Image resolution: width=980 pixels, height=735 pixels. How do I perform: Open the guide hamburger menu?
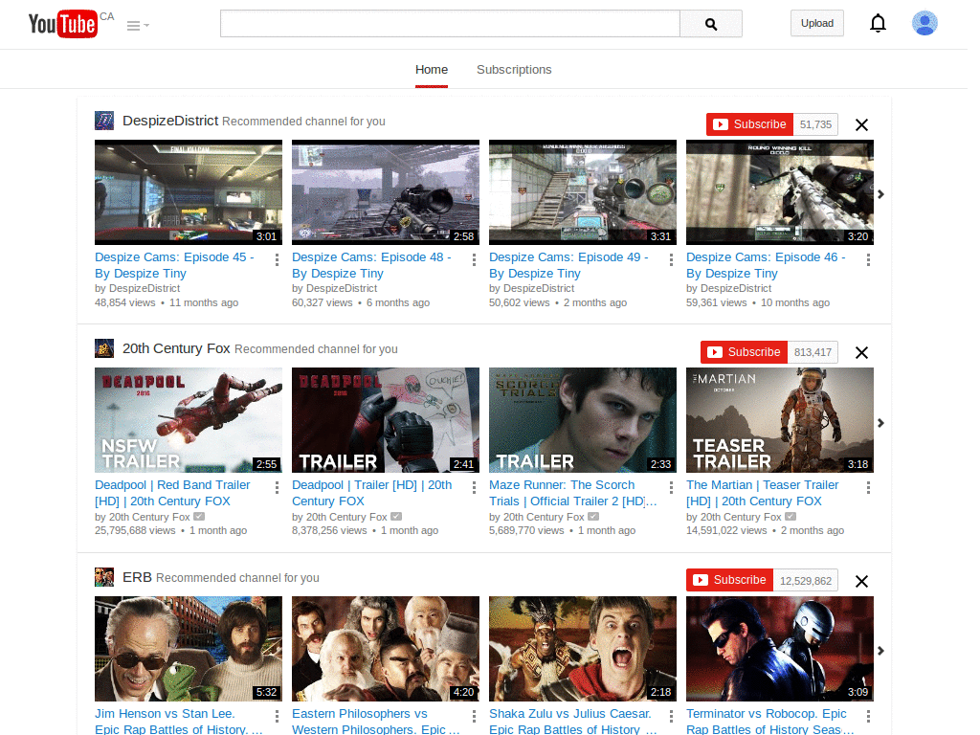click(138, 26)
